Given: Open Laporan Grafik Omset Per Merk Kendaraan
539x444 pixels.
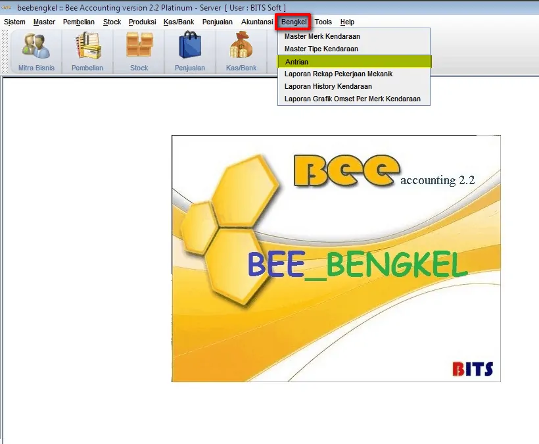Looking at the screenshot, I should (x=354, y=99).
